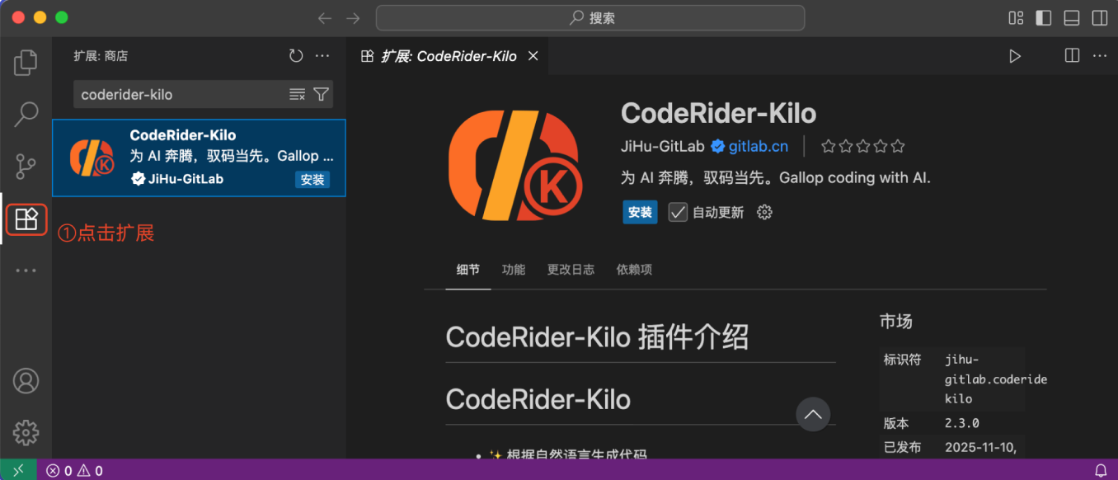This screenshot has height=480, width=1118.
Task: Toggle the bottom panel layout
Action: pyautogui.click(x=1071, y=18)
